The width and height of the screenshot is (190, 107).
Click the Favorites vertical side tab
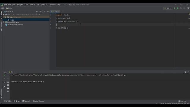[1, 93]
